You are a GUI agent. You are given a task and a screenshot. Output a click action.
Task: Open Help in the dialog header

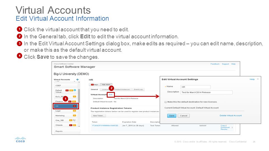click(252, 79)
